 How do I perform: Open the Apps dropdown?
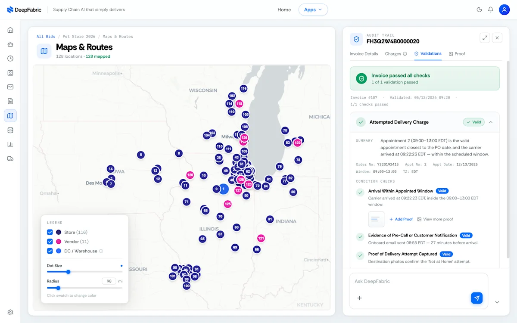point(313,9)
